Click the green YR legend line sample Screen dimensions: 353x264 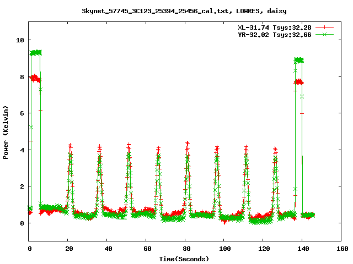point(325,34)
